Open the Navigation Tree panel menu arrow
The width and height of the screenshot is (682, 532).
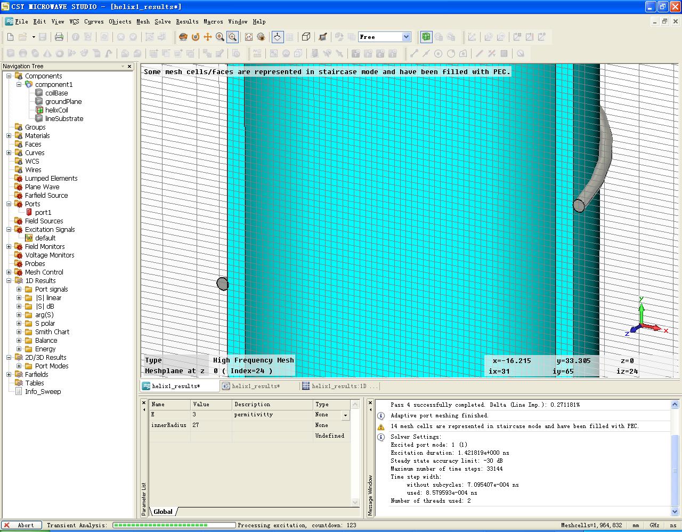pos(123,67)
